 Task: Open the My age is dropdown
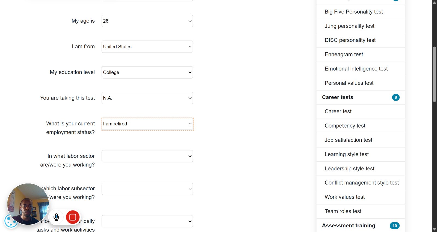(x=147, y=21)
